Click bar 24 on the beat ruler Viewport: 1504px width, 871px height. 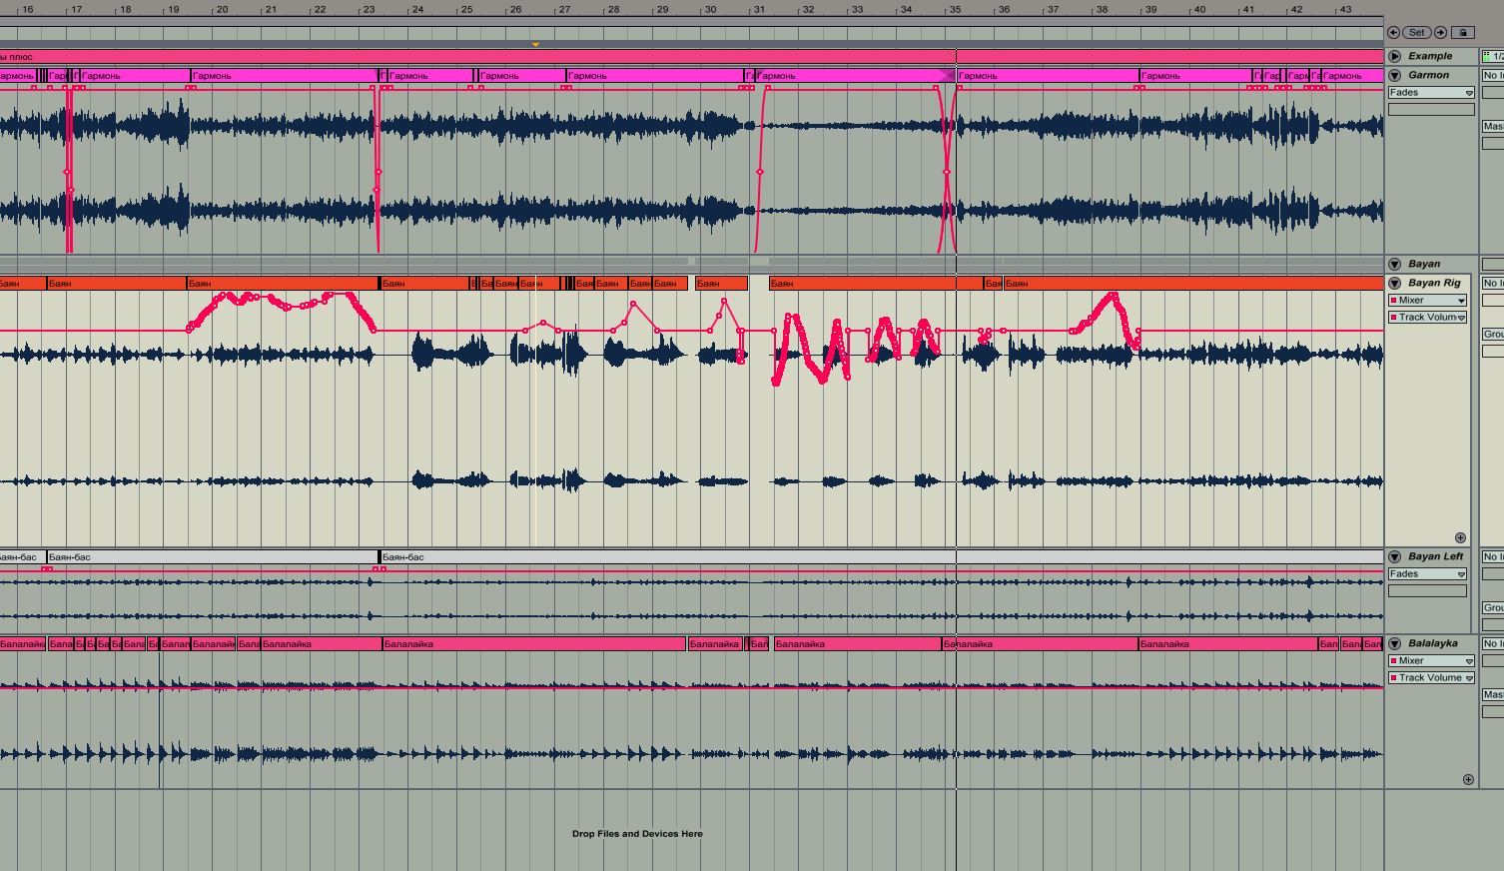(x=417, y=10)
